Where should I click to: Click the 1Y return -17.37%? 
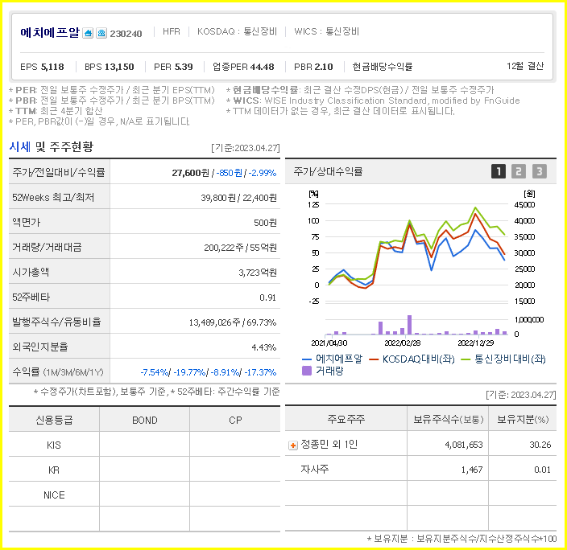click(260, 372)
